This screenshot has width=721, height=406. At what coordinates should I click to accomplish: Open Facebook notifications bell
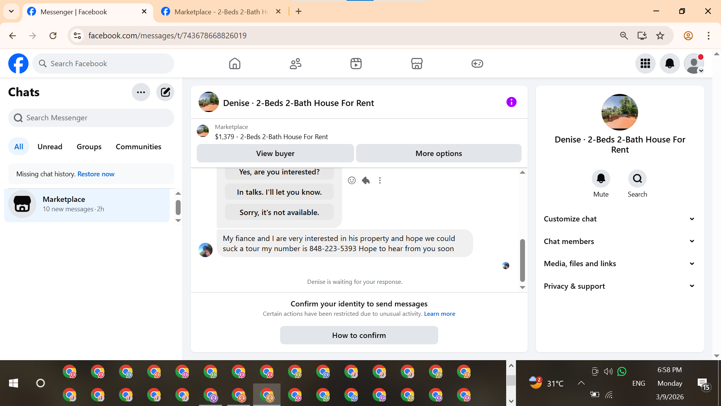(x=670, y=64)
